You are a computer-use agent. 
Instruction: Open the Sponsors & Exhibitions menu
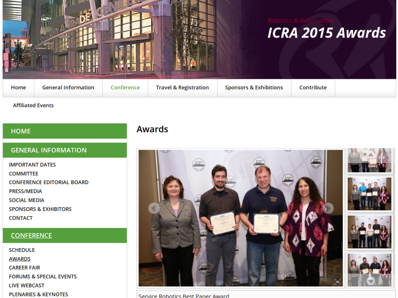254,87
